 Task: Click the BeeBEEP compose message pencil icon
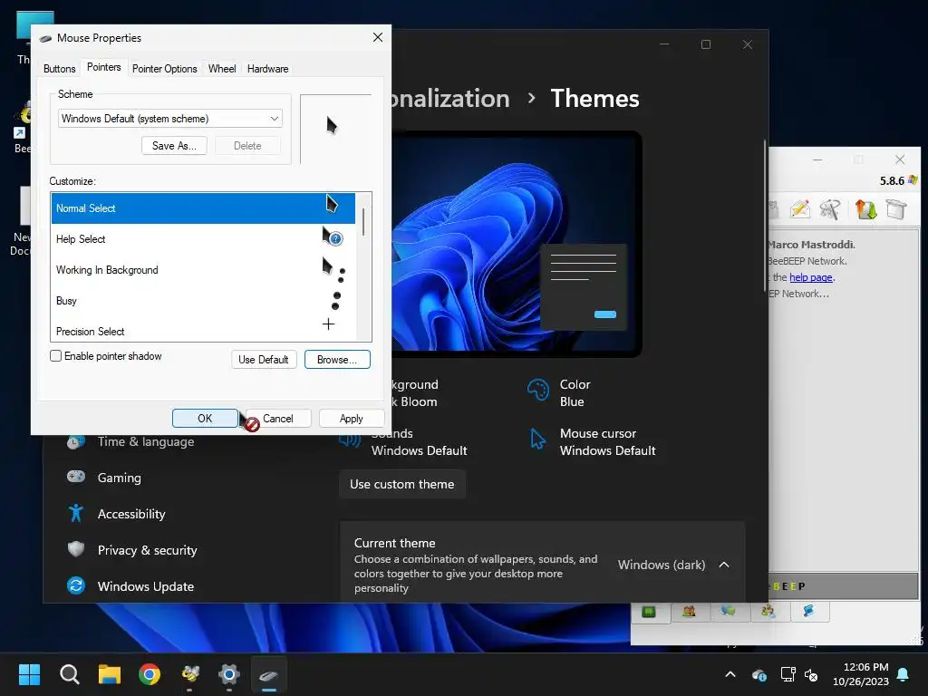pyautogui.click(x=799, y=208)
